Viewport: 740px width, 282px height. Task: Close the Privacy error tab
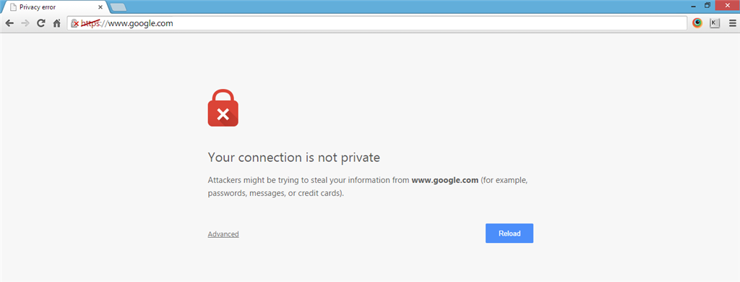tap(100, 7)
